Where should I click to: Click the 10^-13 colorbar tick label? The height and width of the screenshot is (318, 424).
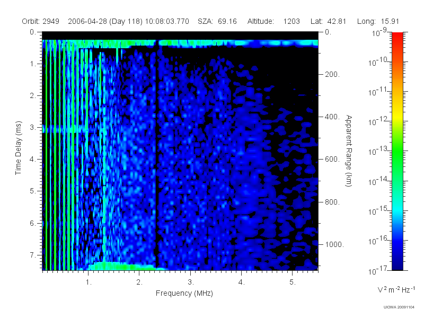[x=378, y=151]
